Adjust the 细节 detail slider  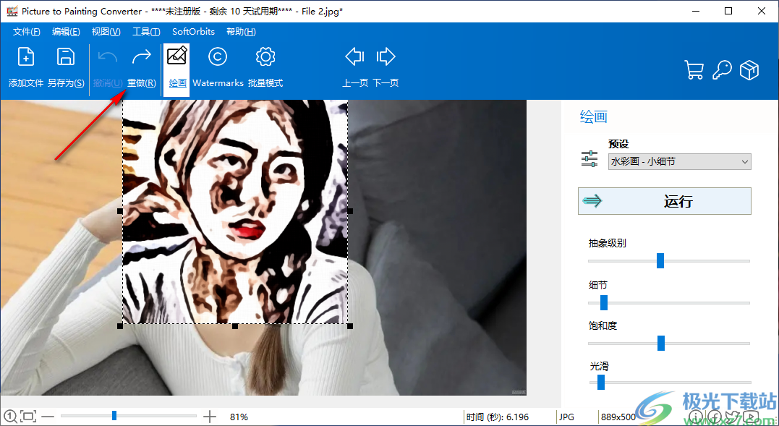coord(604,302)
